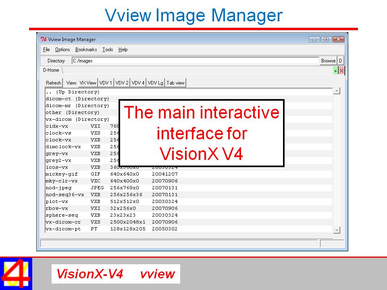
Task: Open the File menu
Action: pos(46,50)
